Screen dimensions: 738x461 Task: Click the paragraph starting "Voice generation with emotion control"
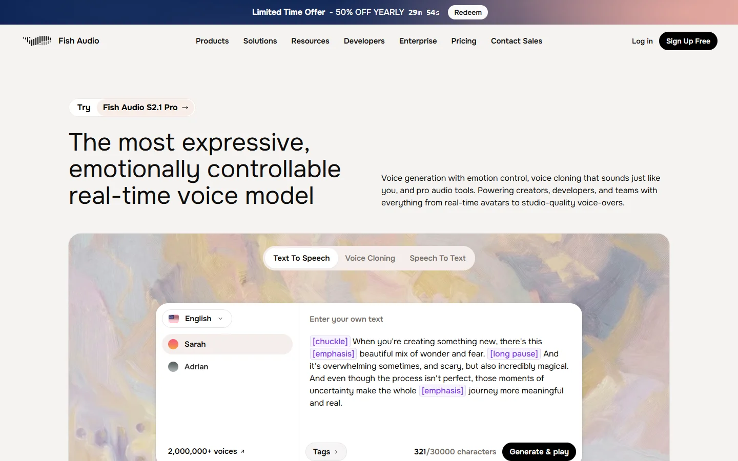click(x=521, y=191)
